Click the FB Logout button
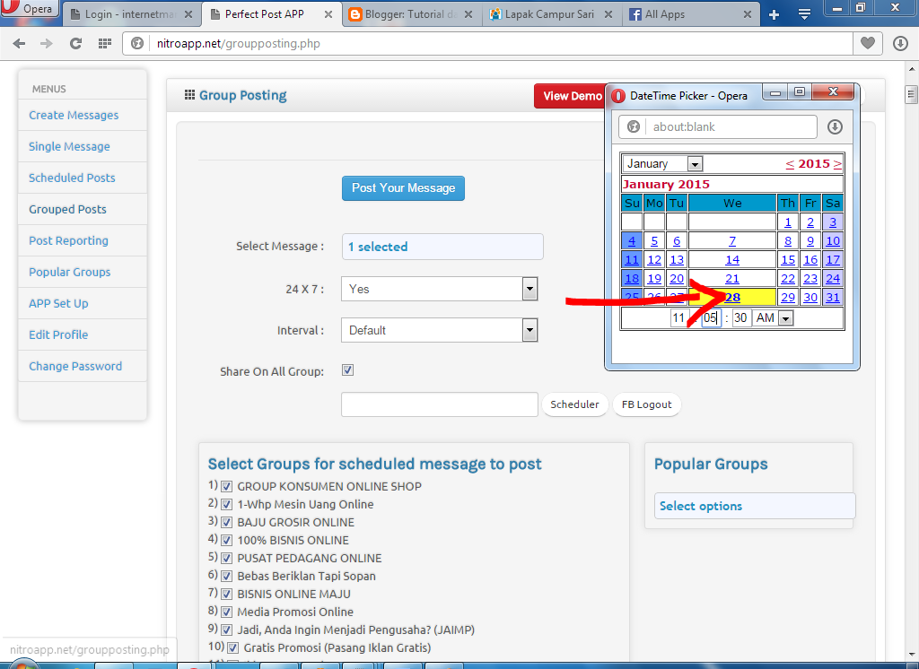 coord(646,404)
